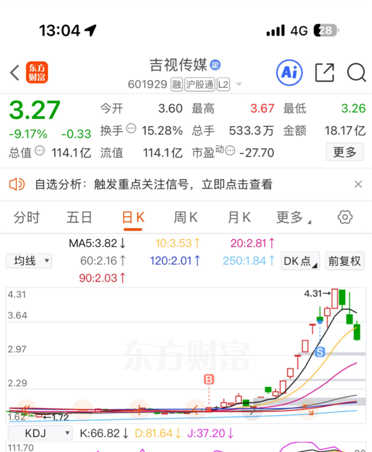372x452 pixels.
Task: Tap the B buy marker on chart
Action: click(209, 379)
